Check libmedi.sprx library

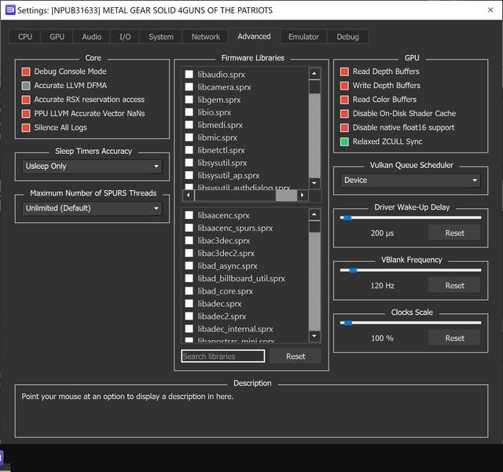(189, 125)
